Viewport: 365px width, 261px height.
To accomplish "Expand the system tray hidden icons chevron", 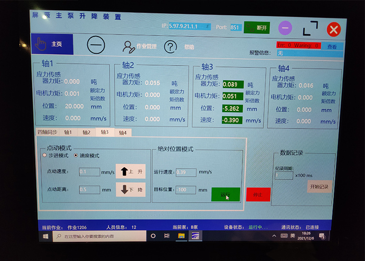I will (x=274, y=235).
